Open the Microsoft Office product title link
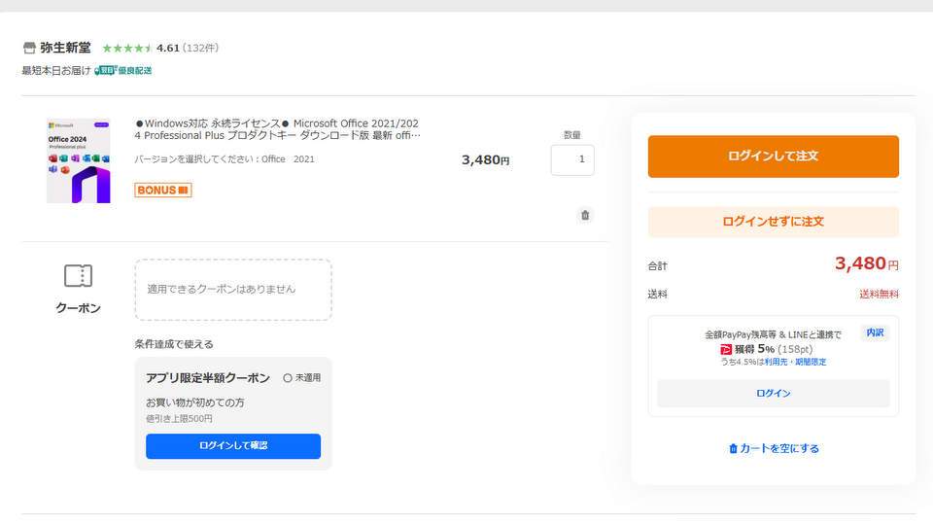This screenshot has height=524, width=933. [x=277, y=129]
